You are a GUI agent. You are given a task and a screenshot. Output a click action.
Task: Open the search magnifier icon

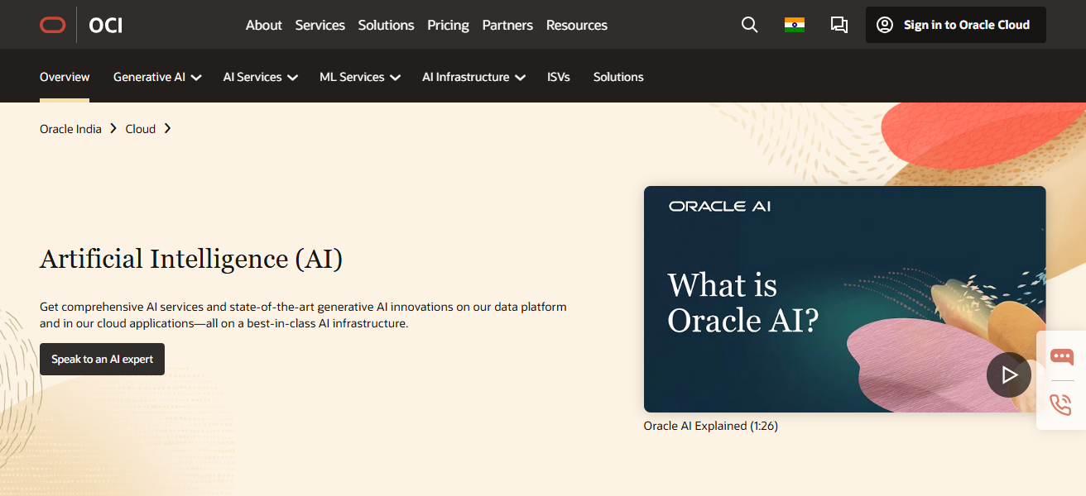click(749, 25)
